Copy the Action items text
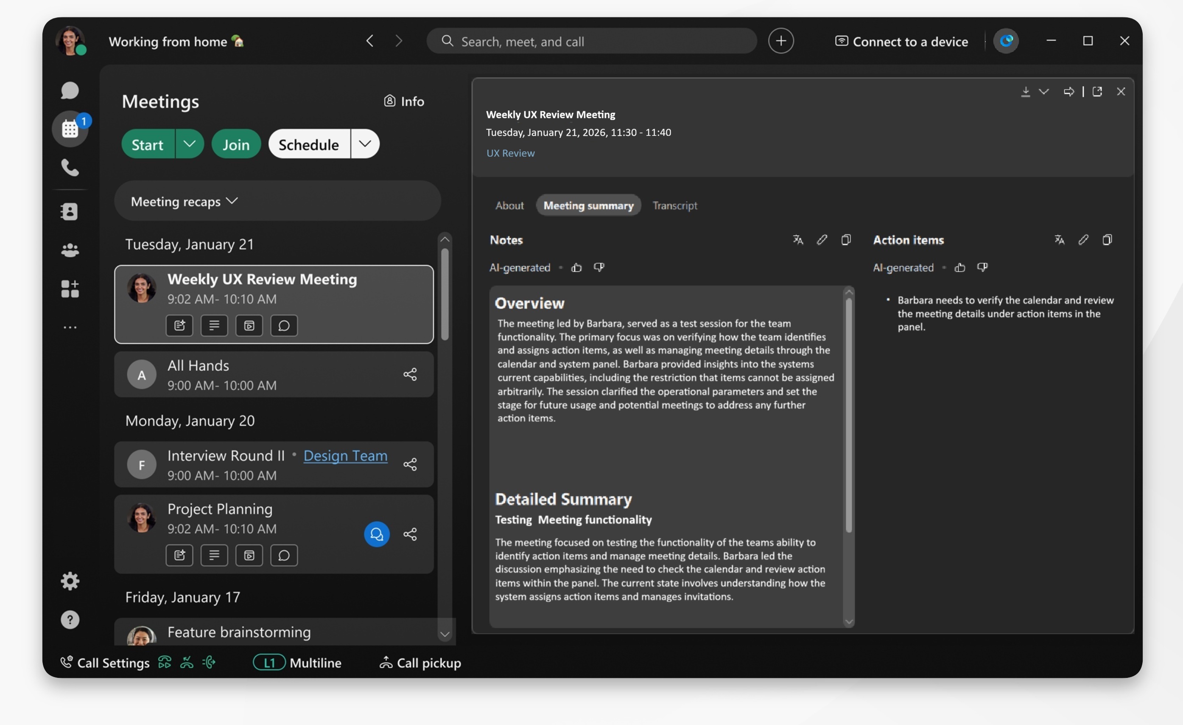This screenshot has height=725, width=1183. (x=1107, y=239)
